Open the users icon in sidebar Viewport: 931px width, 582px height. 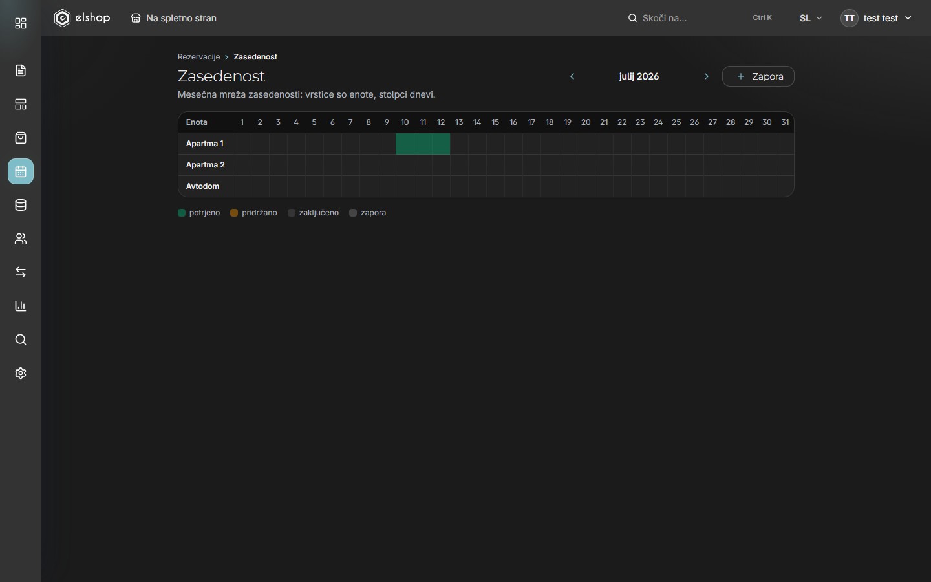click(21, 239)
